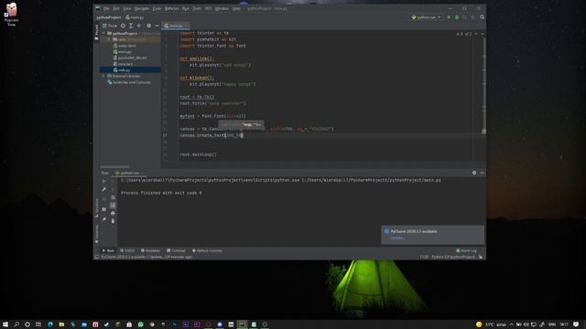Screen dimensions: 586x329
Task: Open the Terminal tool window tab
Action: [176, 250]
